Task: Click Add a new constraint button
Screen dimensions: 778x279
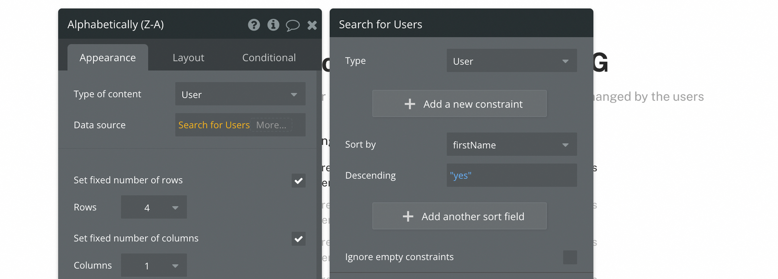Action: click(x=460, y=104)
